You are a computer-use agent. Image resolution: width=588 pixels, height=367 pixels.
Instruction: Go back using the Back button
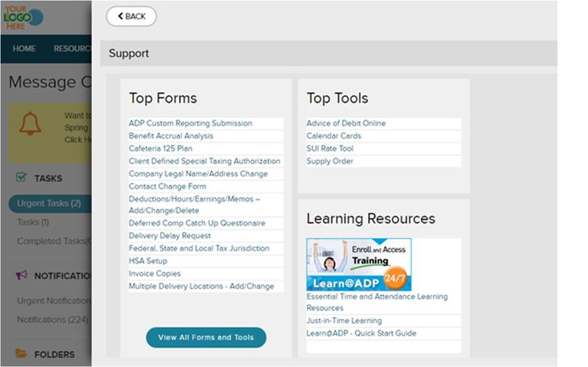click(x=131, y=16)
